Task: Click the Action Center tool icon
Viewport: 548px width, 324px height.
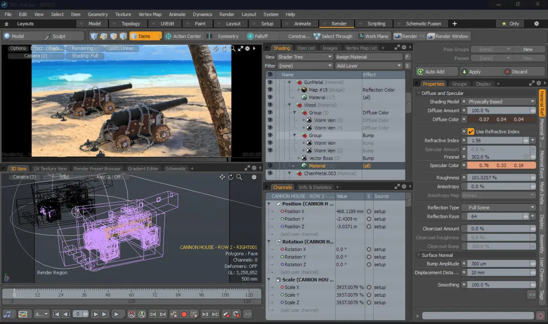Action: (168, 36)
